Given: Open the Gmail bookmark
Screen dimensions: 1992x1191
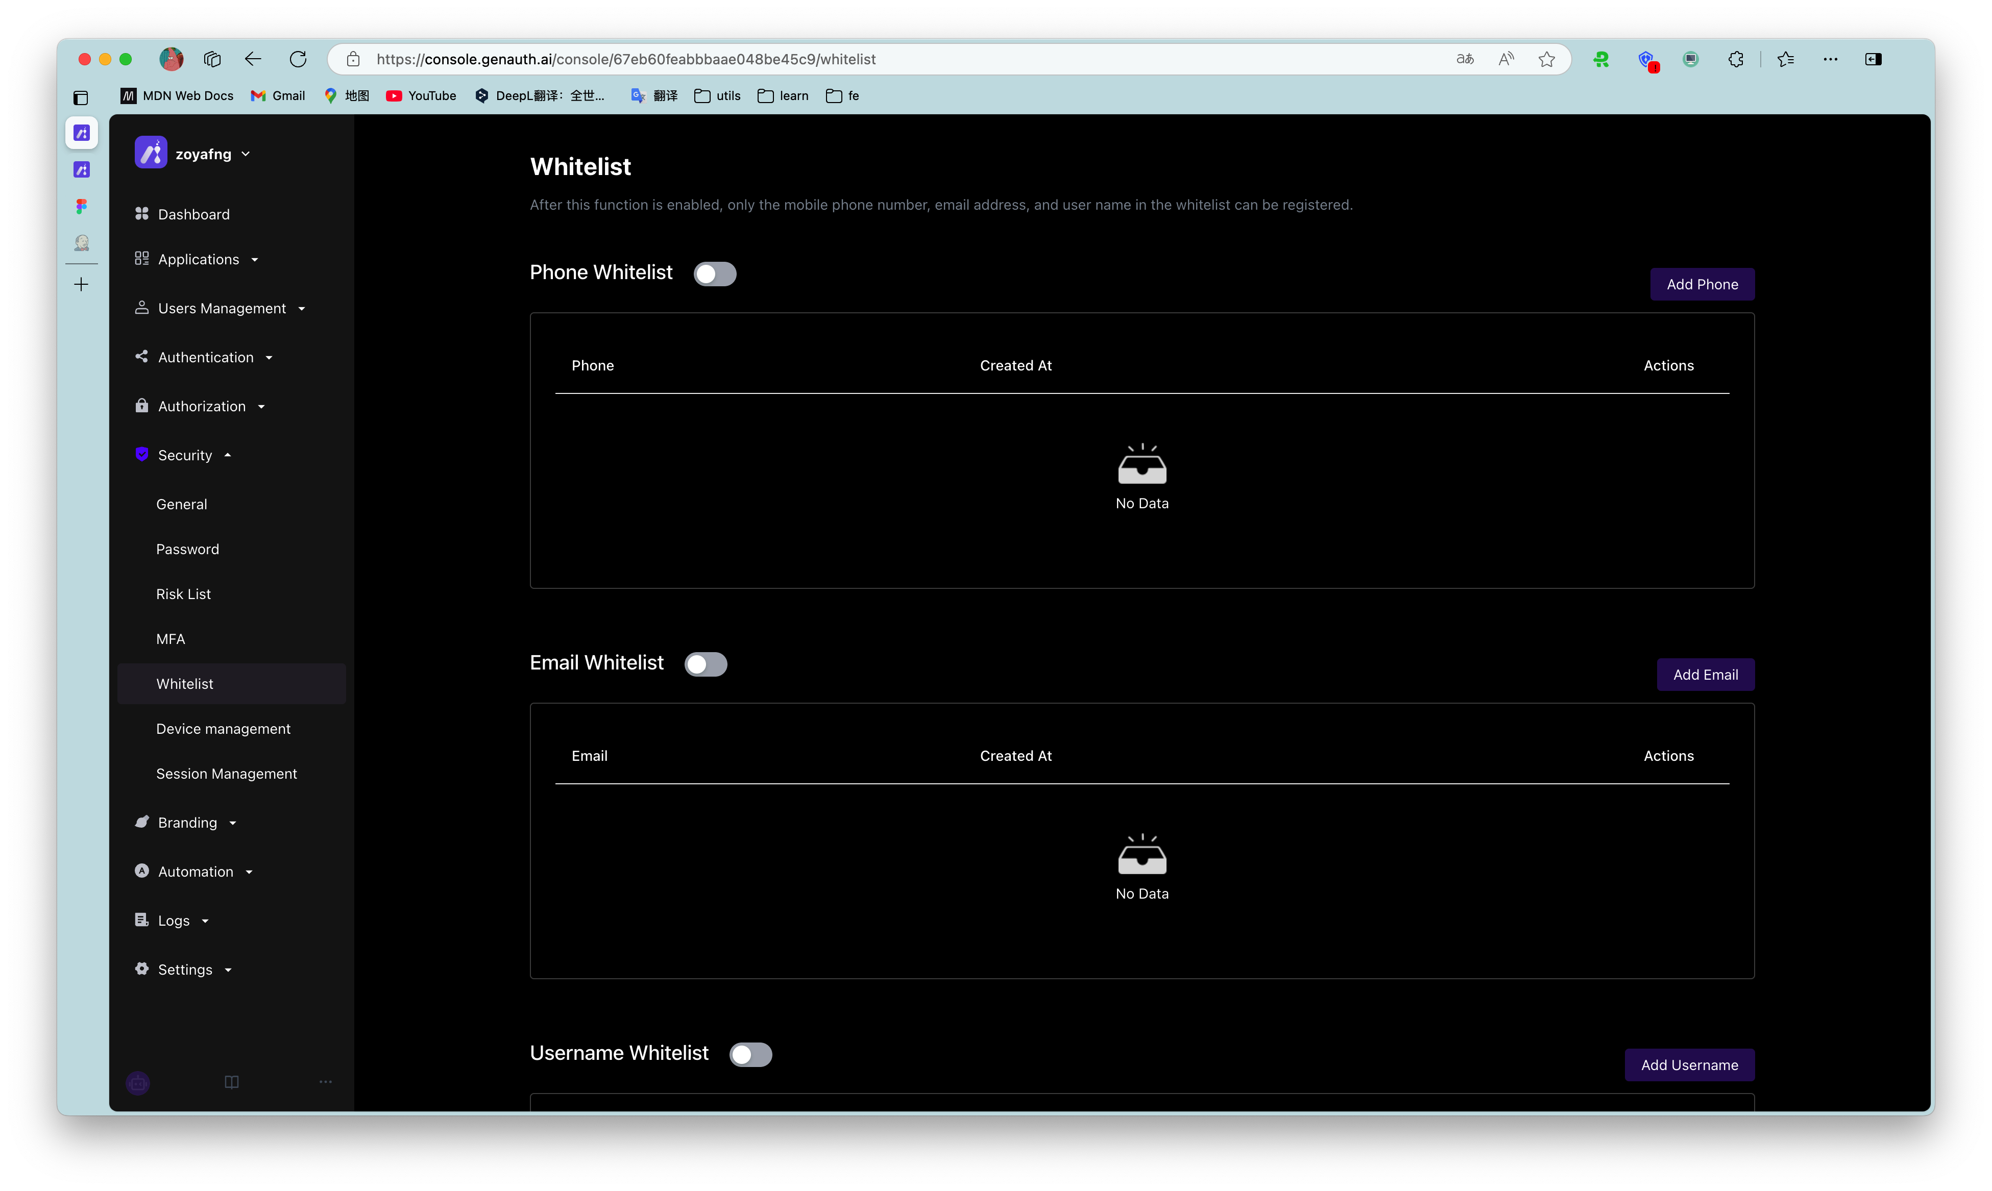Looking at the screenshot, I should tap(278, 95).
